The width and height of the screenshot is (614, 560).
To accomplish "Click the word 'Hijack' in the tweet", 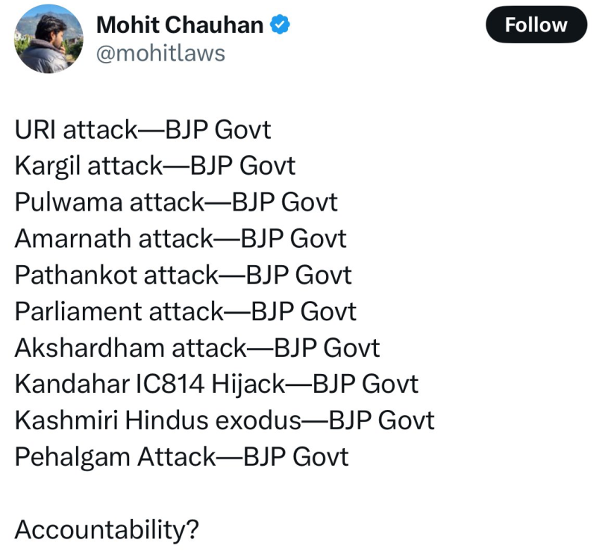I will [x=248, y=385].
